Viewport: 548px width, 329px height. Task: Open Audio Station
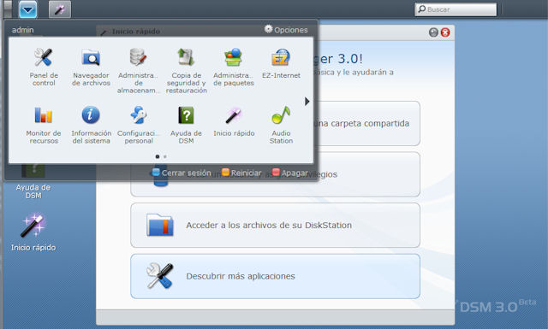point(281,125)
